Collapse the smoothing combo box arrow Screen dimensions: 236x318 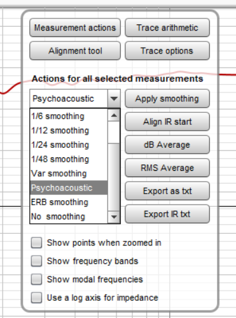coord(114,99)
